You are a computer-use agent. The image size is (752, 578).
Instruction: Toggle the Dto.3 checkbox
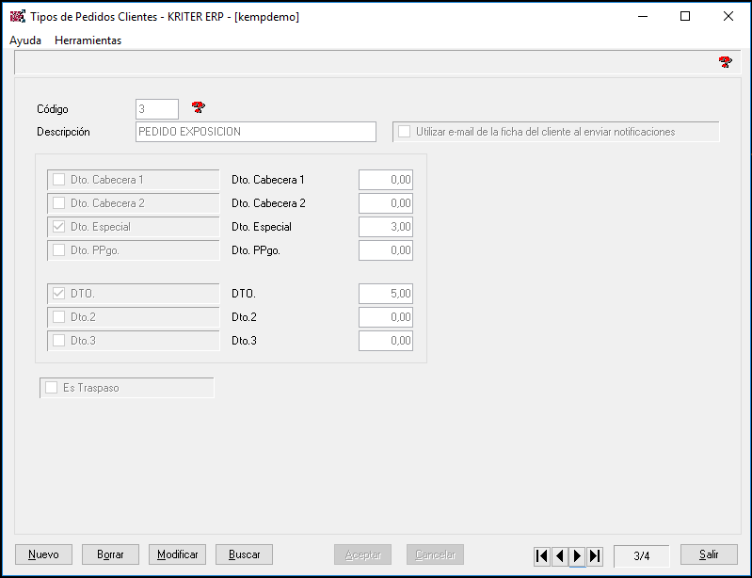click(x=59, y=340)
